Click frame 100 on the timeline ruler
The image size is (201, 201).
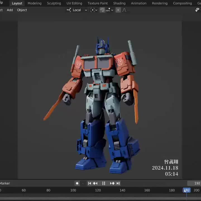click(x=73, y=190)
